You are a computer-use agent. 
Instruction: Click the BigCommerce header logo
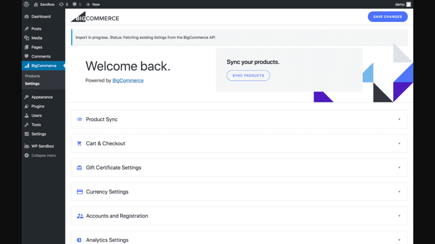[95, 17]
